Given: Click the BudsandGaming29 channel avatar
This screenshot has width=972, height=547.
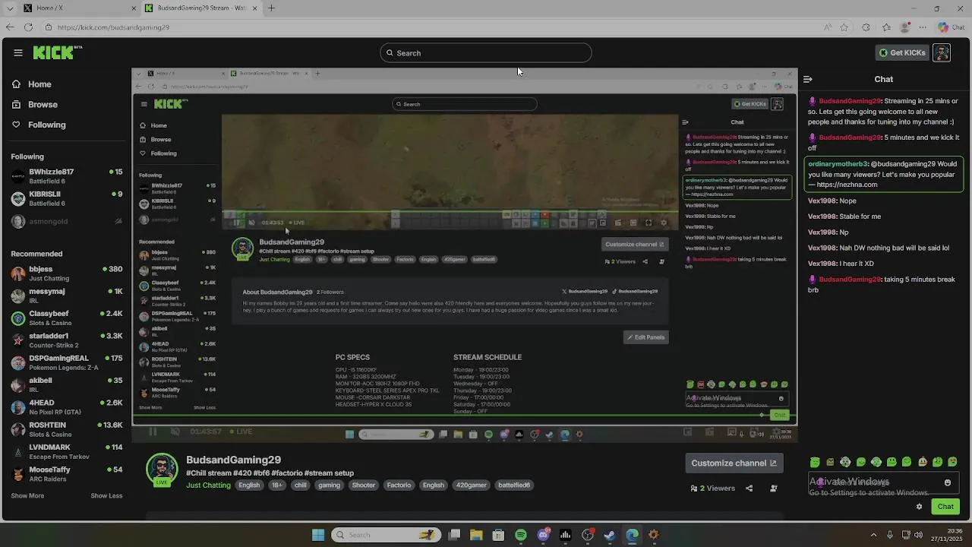Looking at the screenshot, I should [x=162, y=470].
